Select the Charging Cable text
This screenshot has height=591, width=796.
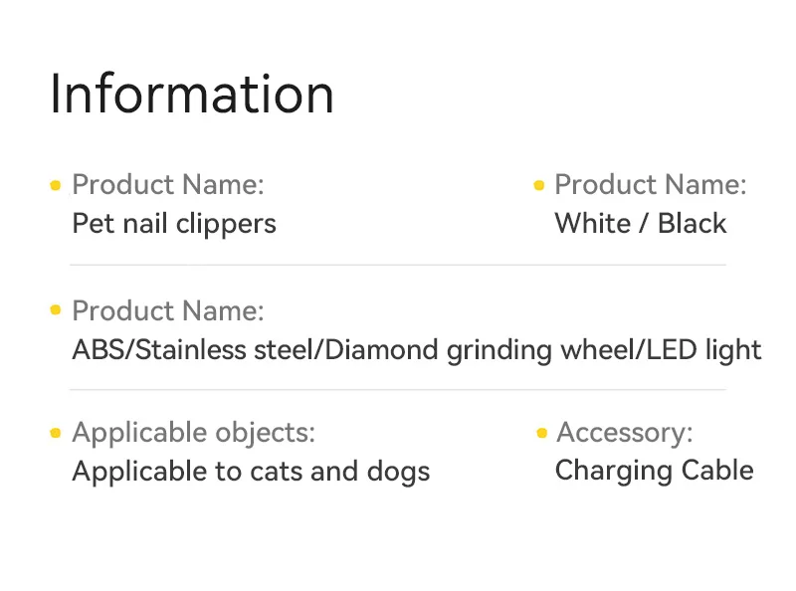tap(654, 470)
